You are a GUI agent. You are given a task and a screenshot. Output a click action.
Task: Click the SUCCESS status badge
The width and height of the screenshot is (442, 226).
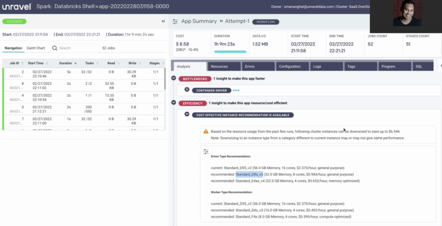click(14, 22)
